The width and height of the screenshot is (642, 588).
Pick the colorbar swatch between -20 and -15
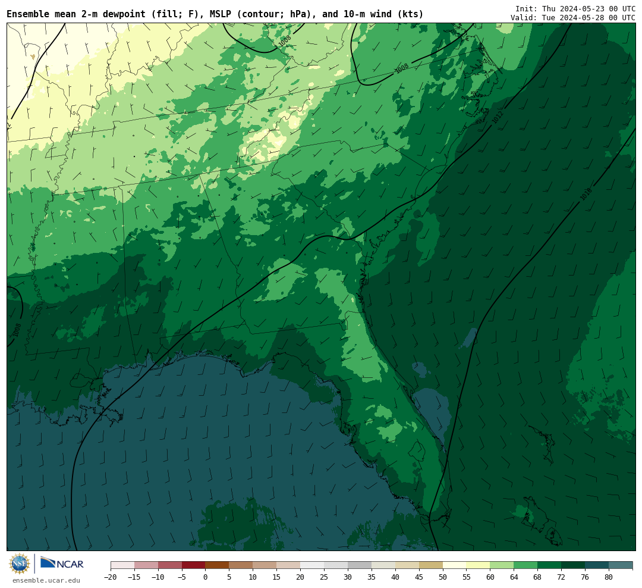click(122, 565)
